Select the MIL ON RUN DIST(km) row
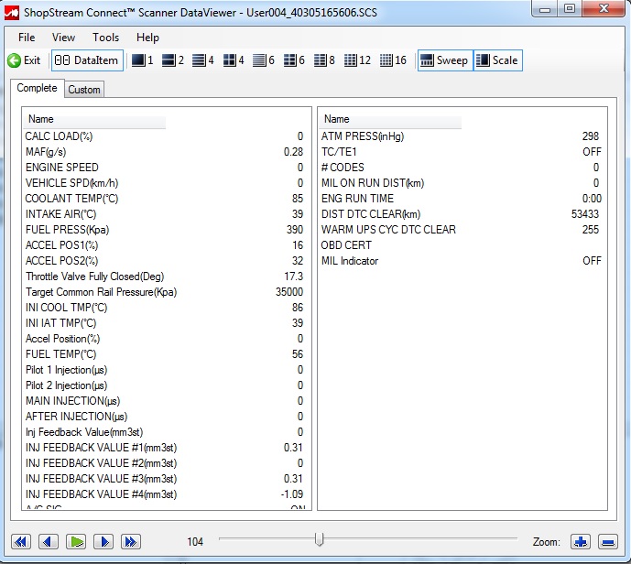 click(462, 183)
